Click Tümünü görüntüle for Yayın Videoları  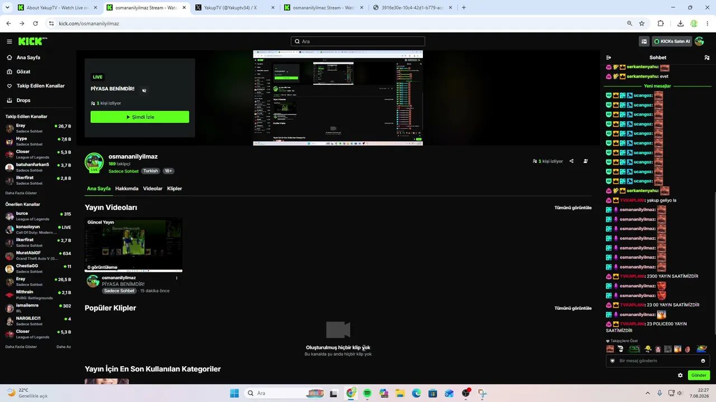(x=573, y=208)
